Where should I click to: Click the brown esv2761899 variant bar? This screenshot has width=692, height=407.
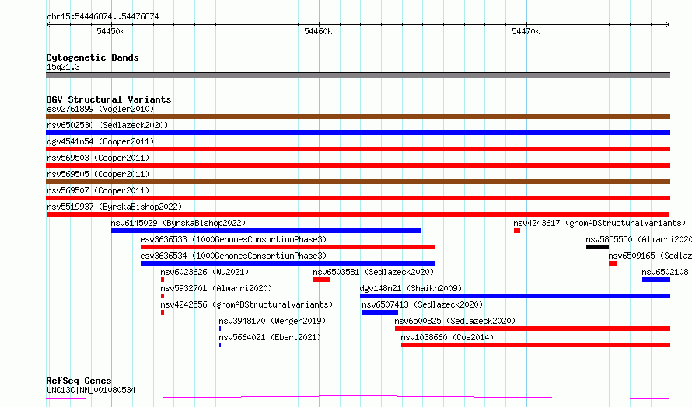coord(358,117)
